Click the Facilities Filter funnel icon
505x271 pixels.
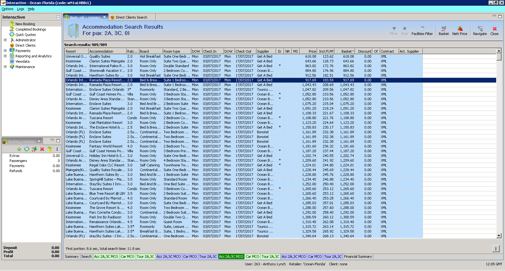tap(422, 29)
